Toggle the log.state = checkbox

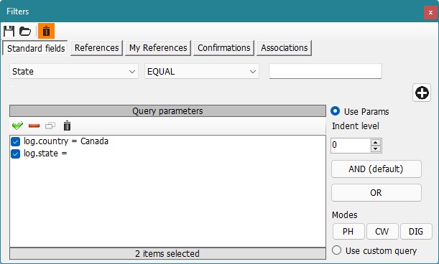15,154
